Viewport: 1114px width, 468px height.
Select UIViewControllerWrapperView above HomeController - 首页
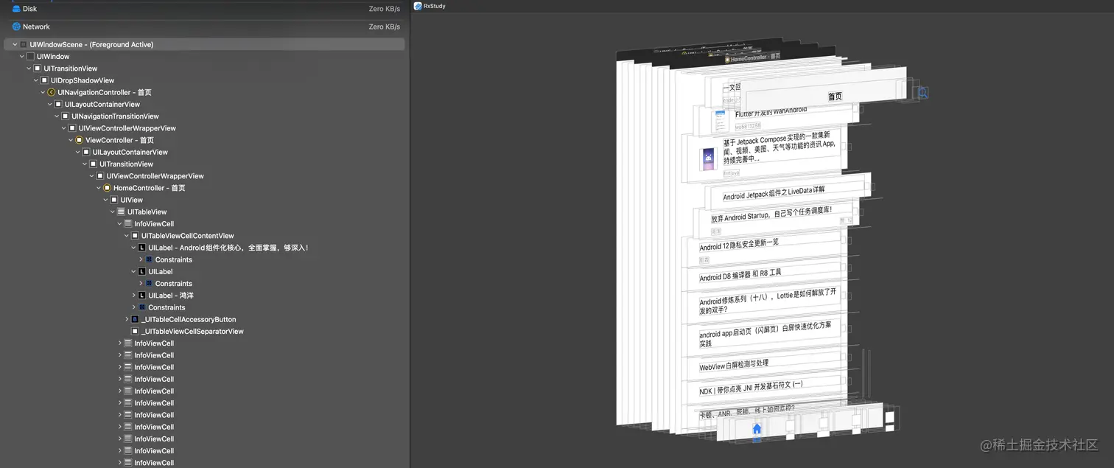coord(155,176)
